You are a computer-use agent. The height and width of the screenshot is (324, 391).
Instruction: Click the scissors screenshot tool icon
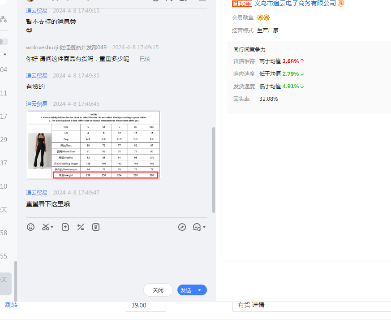(45, 227)
